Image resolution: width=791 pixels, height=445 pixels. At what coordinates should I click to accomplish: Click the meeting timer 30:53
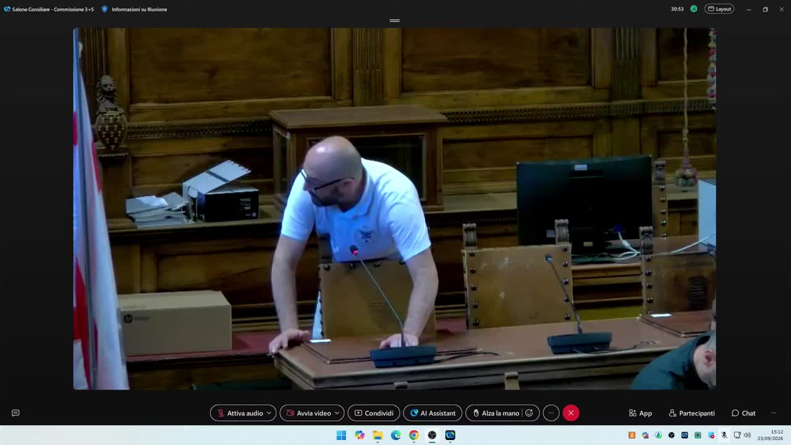(x=677, y=9)
